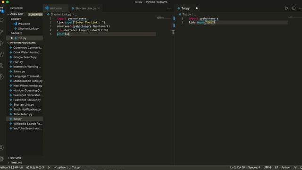Open Stock Notification.py file

coord(25,110)
